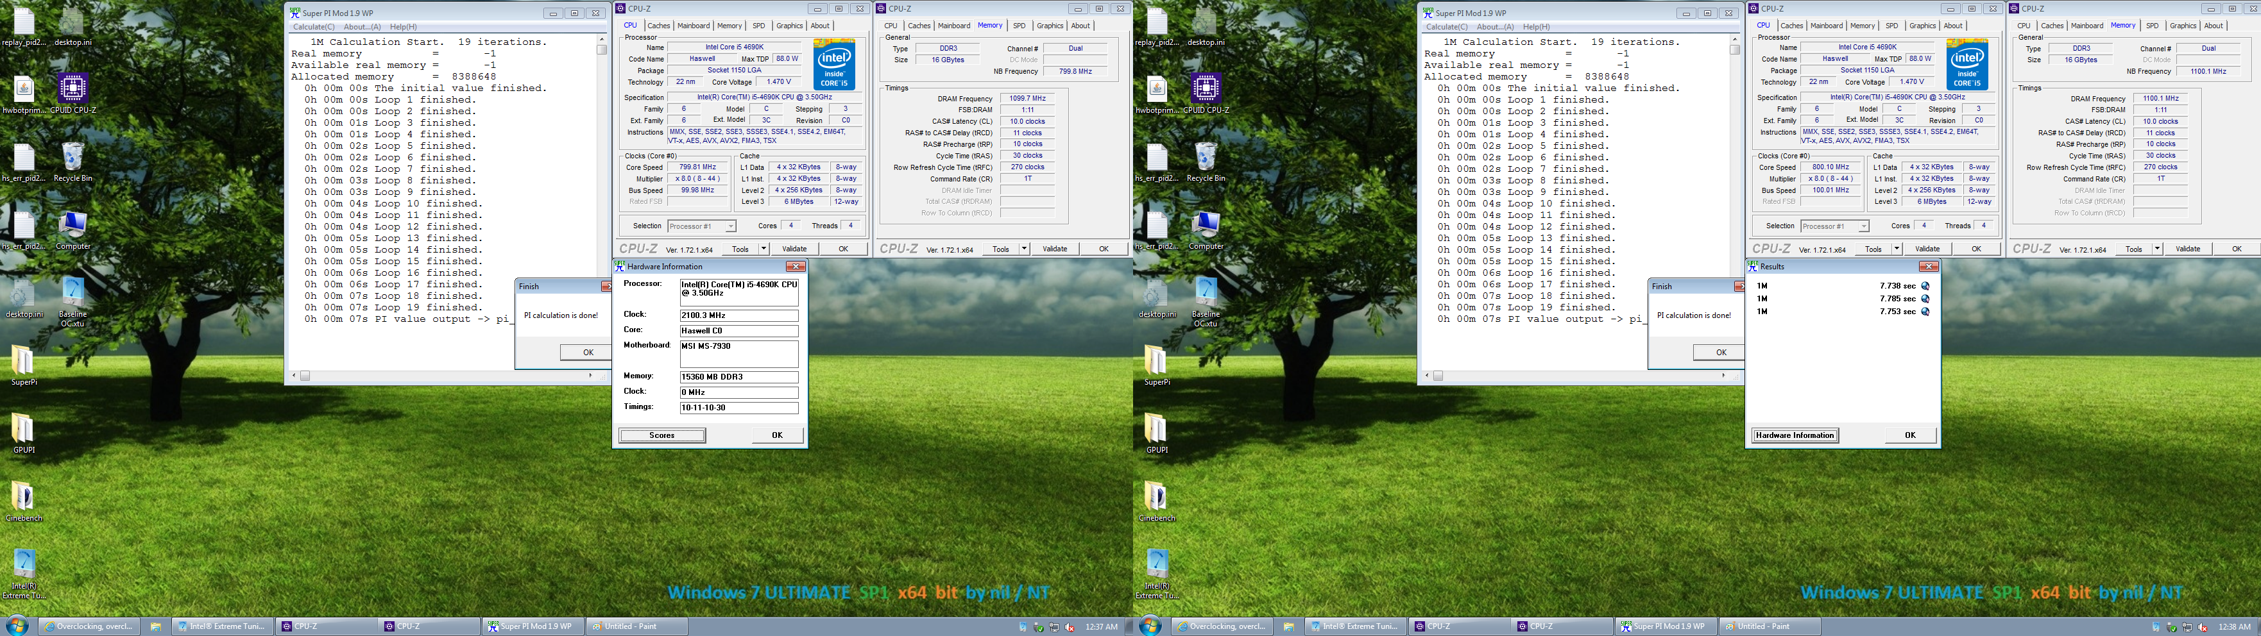This screenshot has height=636, width=2261.
Task: Click Clock field reading 2100.3 MHz
Action: coord(739,316)
